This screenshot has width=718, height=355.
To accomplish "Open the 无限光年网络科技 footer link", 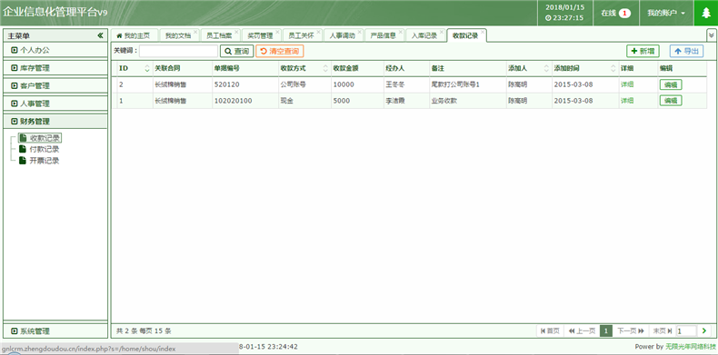I will [x=690, y=347].
